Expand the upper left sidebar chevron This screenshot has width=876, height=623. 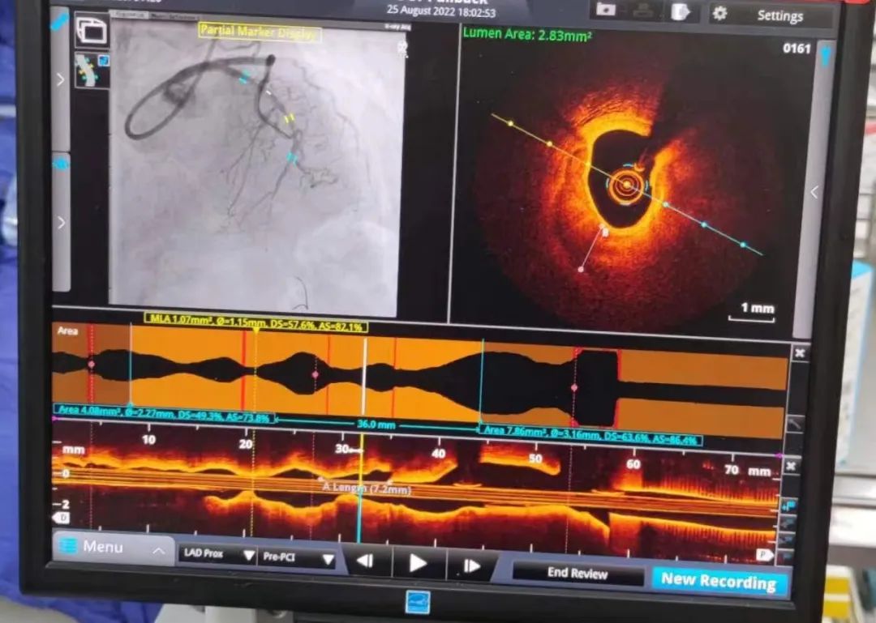(x=61, y=79)
